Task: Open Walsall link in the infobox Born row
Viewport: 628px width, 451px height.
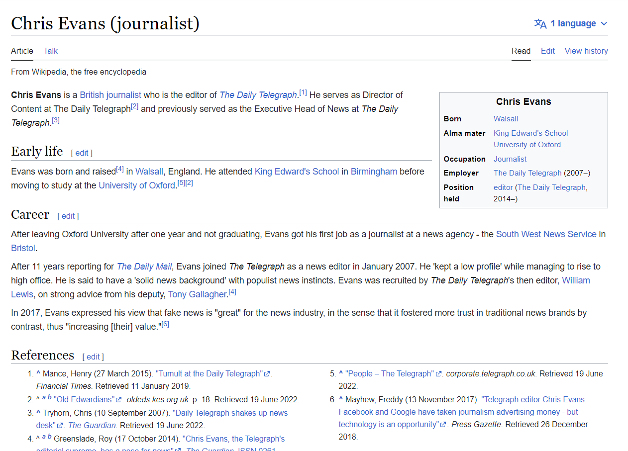Action: pyautogui.click(x=506, y=119)
